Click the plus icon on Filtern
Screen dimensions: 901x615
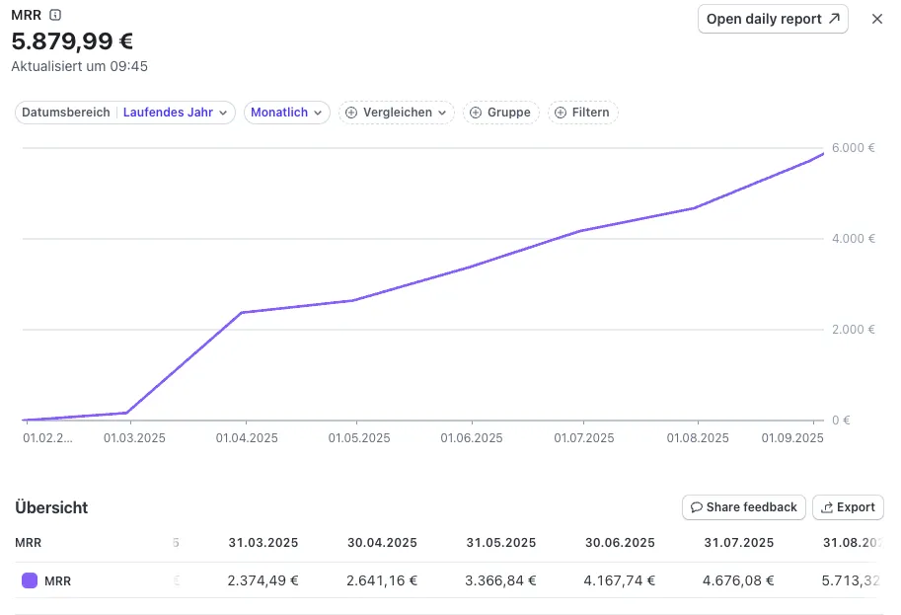[561, 113]
